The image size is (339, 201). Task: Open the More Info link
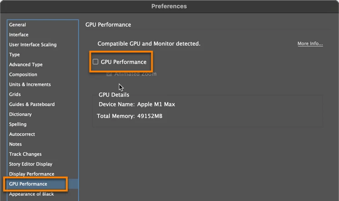tap(310, 43)
